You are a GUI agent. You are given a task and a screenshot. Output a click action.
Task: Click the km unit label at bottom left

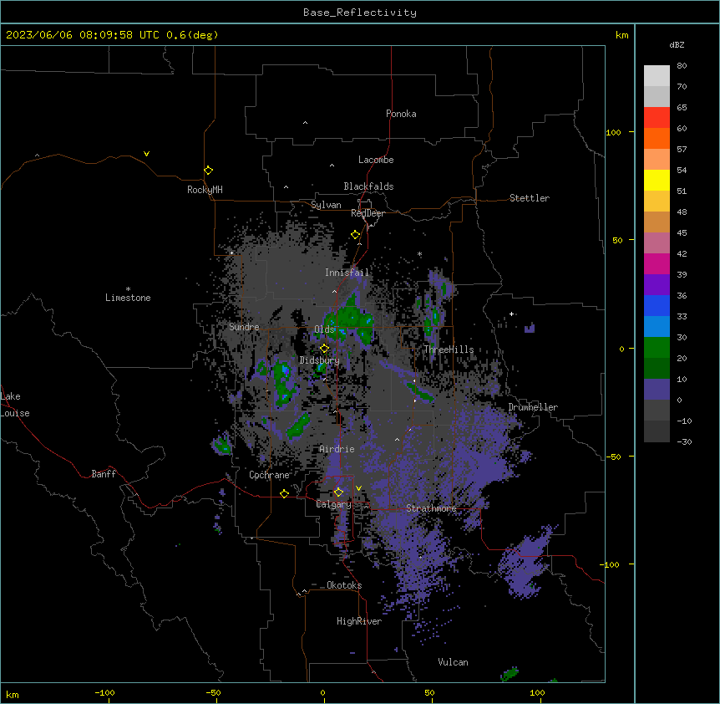pyautogui.click(x=13, y=695)
